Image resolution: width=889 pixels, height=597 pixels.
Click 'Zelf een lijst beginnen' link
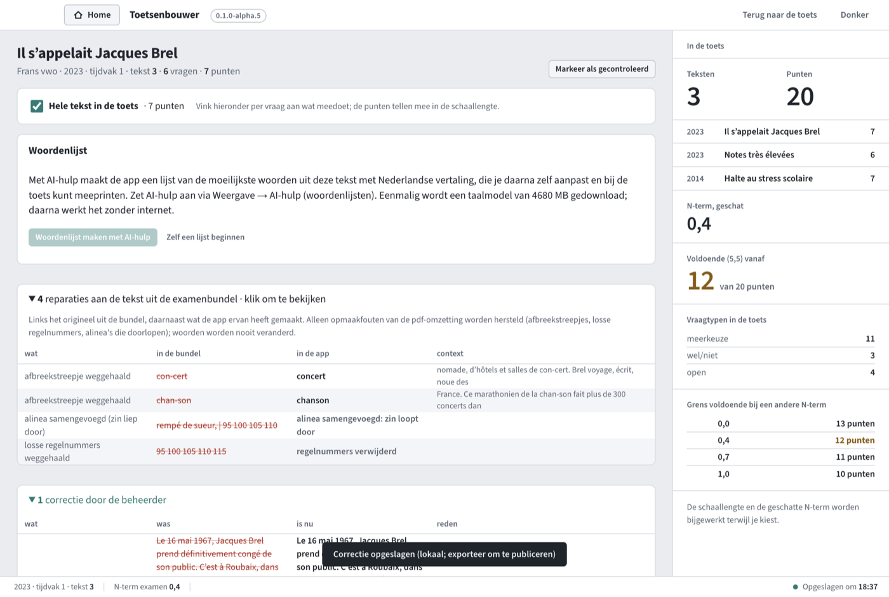(205, 238)
